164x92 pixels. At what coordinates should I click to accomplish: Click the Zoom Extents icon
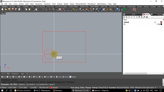point(50,9)
